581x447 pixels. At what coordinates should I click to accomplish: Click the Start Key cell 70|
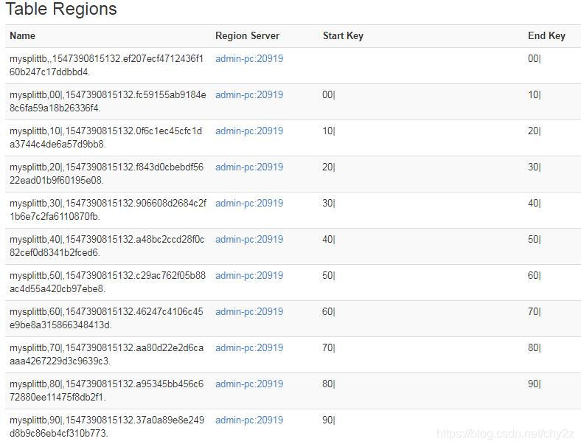coord(329,347)
